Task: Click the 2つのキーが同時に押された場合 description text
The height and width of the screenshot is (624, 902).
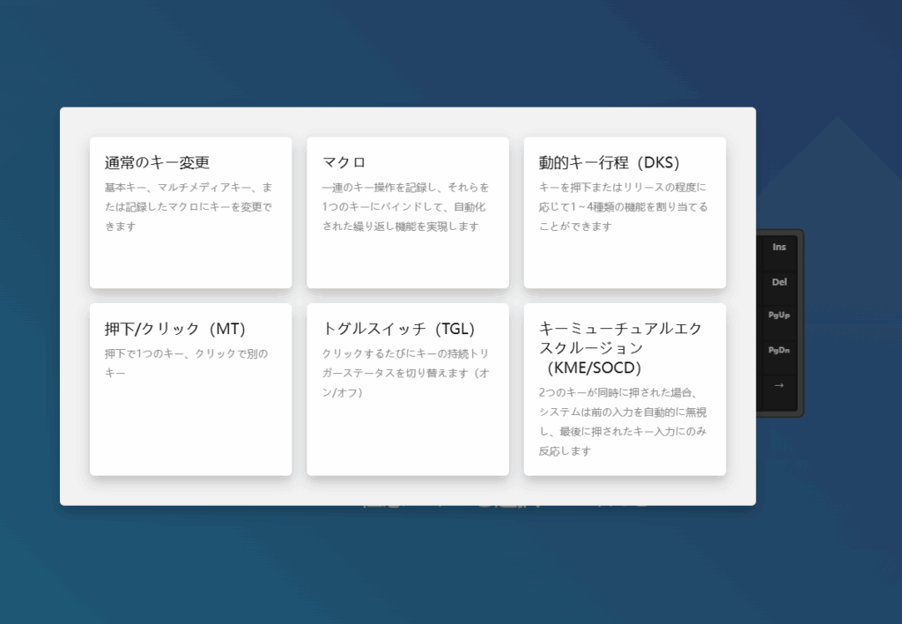Action: tap(623, 422)
